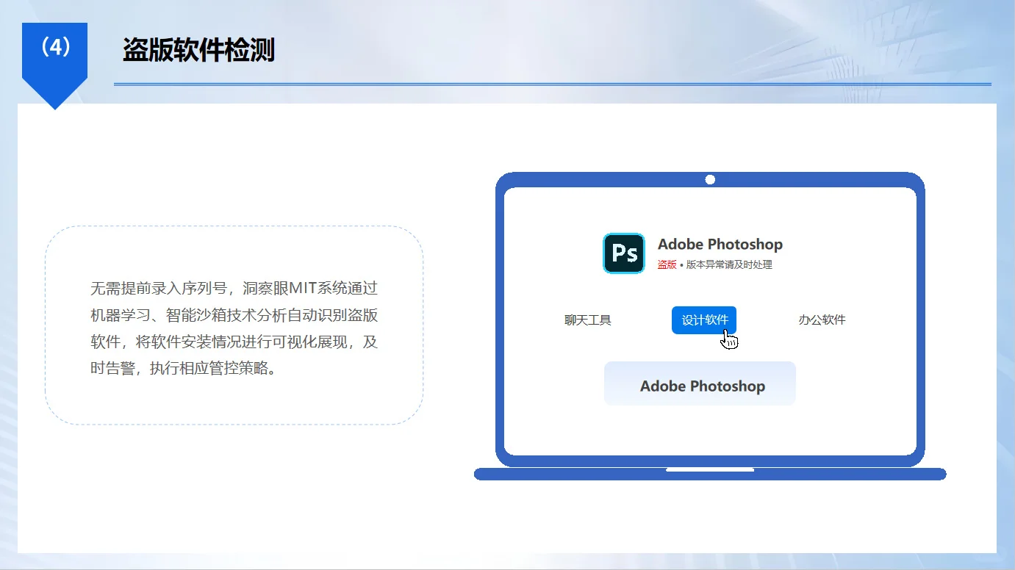Click the red 盗版 warning label

[666, 264]
